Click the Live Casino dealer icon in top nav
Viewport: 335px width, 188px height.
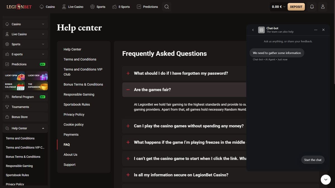click(x=64, y=7)
